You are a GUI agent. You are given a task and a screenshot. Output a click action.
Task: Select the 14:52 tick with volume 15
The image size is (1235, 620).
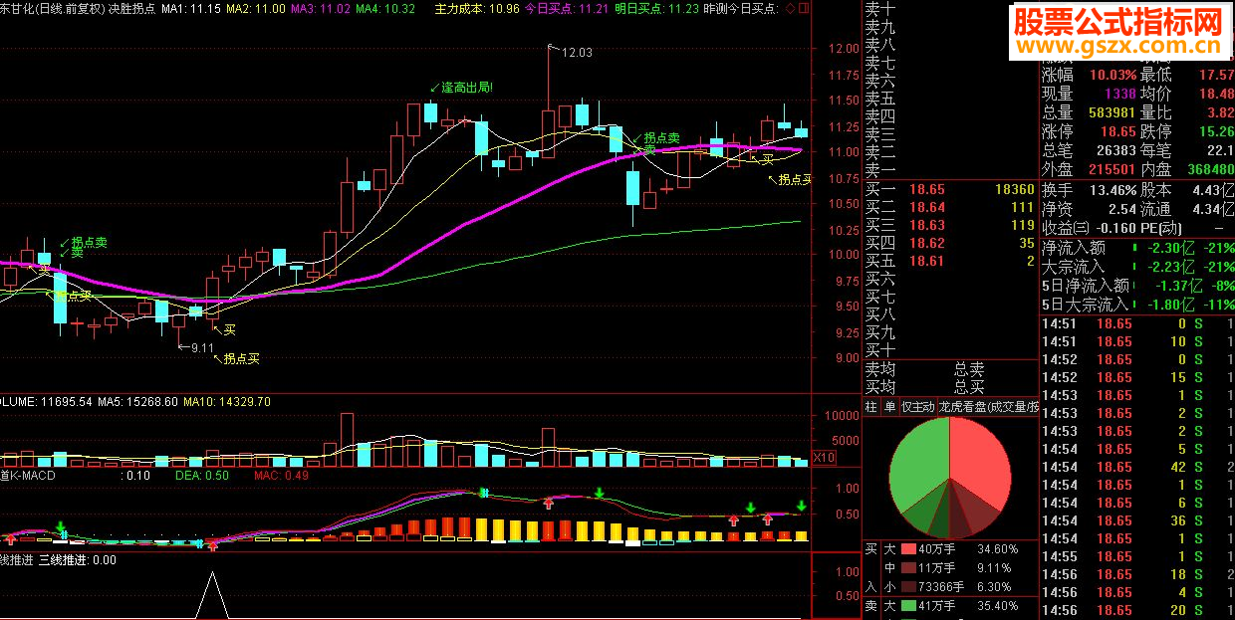point(1137,377)
